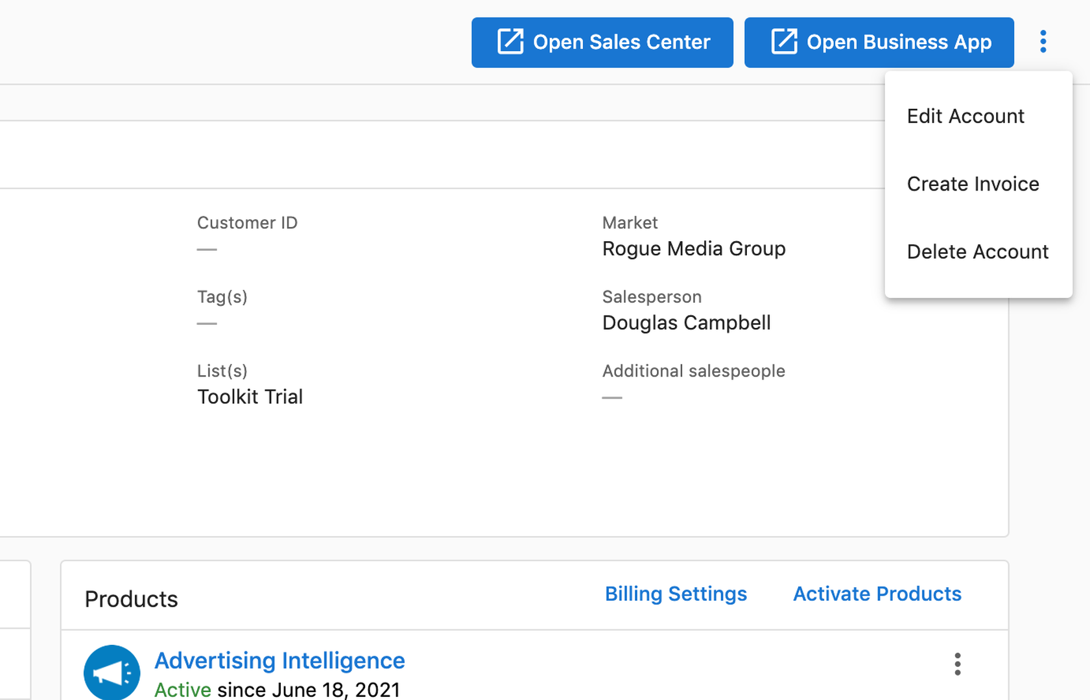Open the Advertising Intelligence product link
1090x700 pixels.
[279, 660]
